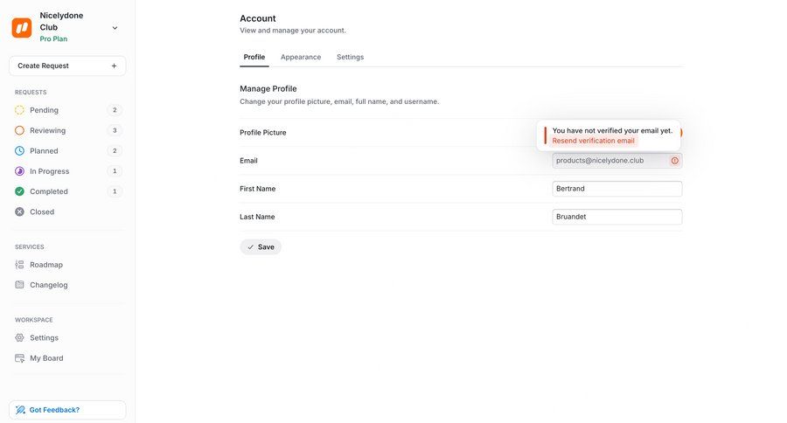Viewport: 787px width, 423px height.
Task: Open workspace Settings in the sidebar
Action: pos(44,337)
